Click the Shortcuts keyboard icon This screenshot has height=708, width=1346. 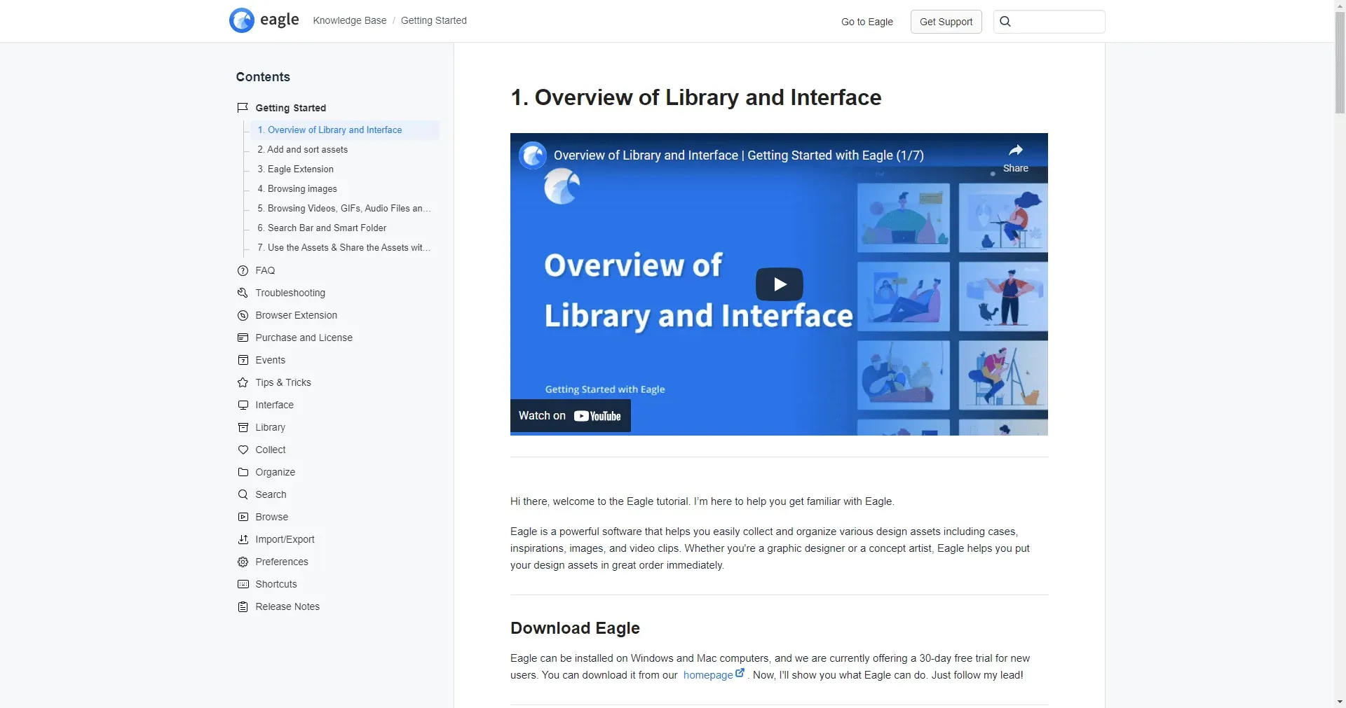click(x=243, y=584)
